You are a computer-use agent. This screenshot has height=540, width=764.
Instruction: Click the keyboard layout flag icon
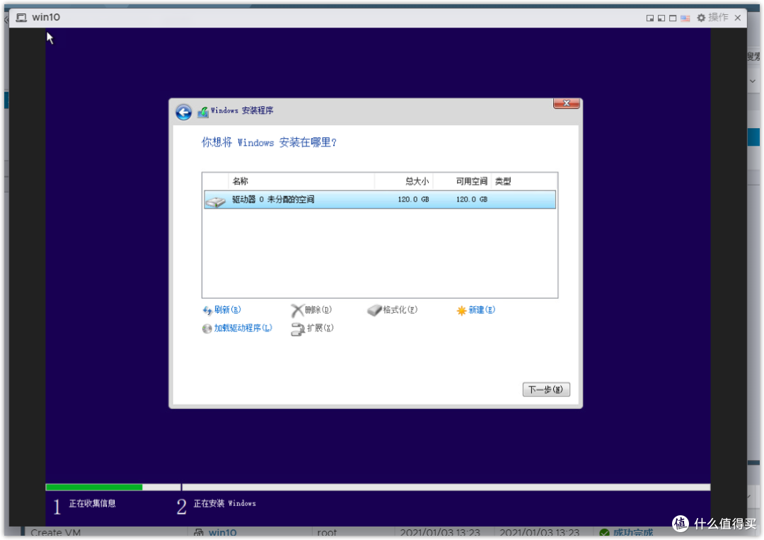click(x=685, y=18)
